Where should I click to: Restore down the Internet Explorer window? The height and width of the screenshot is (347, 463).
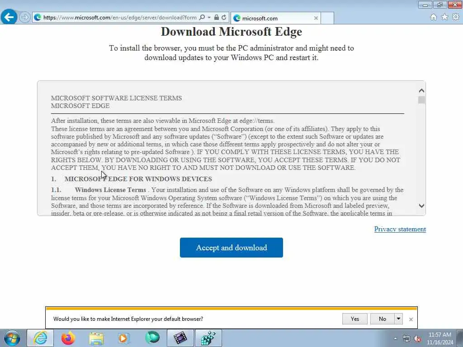coord(440,5)
